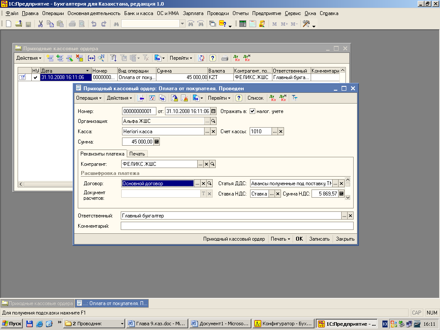Click the Cut scissors icon in main toolbar
The height and width of the screenshot is (330, 440).
[40, 24]
